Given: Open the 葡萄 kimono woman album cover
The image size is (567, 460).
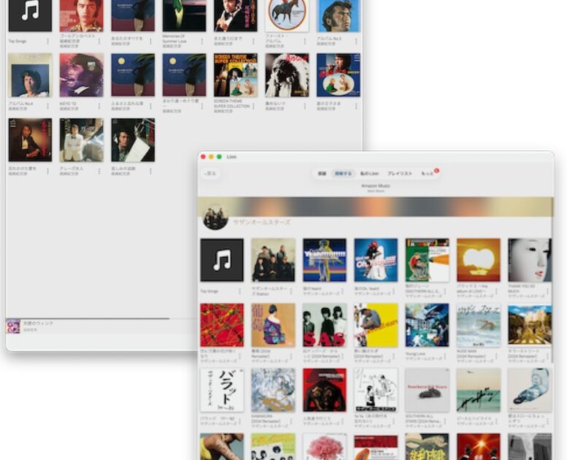Looking at the screenshot, I should click(273, 325).
